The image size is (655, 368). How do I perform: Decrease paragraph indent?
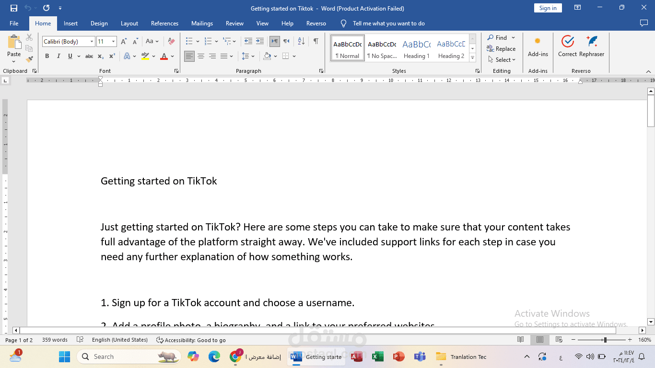[x=248, y=41]
